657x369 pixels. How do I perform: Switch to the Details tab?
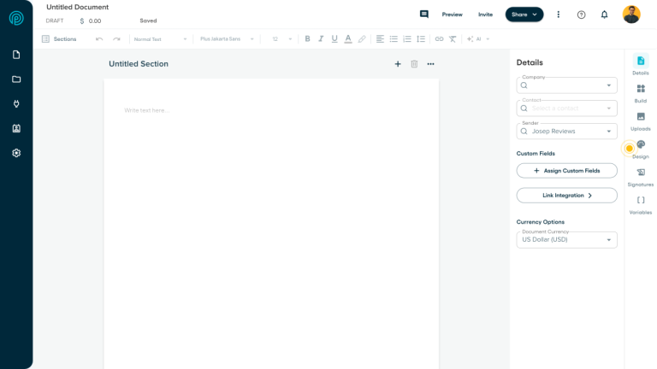click(x=641, y=65)
